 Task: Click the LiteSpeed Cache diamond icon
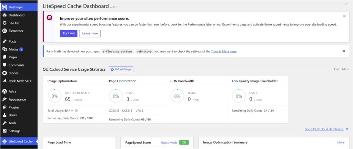pos(4,141)
